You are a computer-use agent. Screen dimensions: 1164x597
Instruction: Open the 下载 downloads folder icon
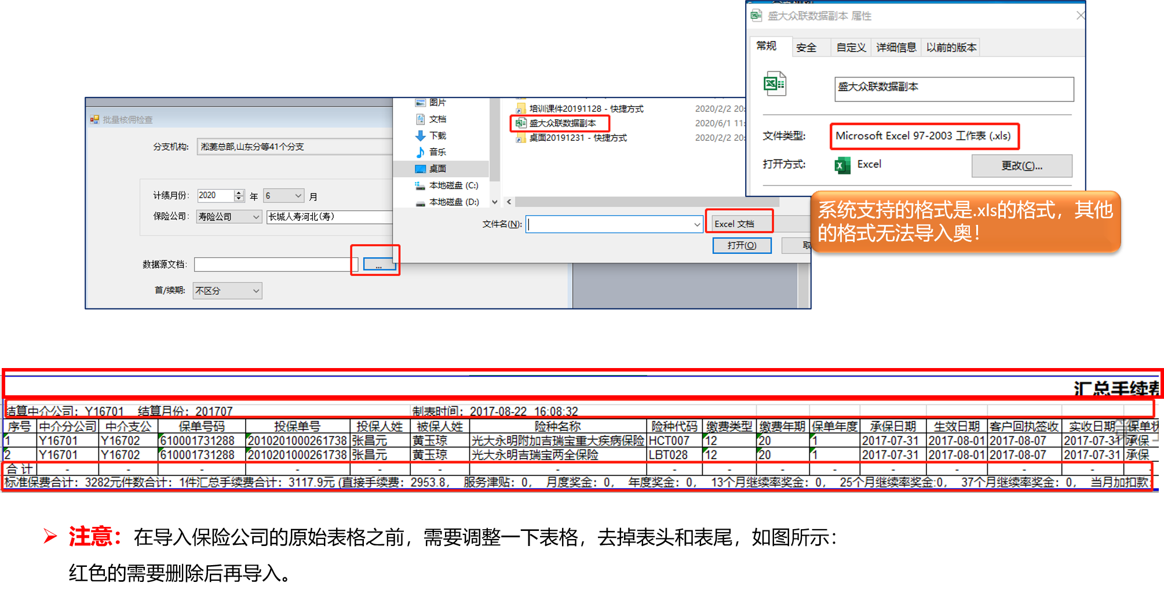pyautogui.click(x=421, y=136)
